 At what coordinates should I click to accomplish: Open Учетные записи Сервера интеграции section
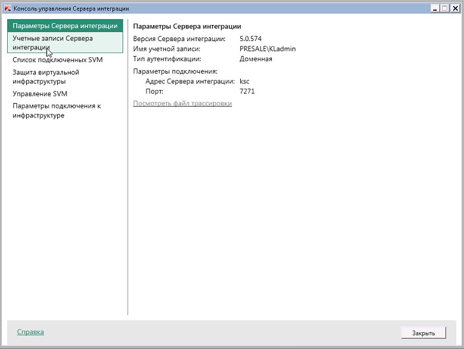pos(65,43)
